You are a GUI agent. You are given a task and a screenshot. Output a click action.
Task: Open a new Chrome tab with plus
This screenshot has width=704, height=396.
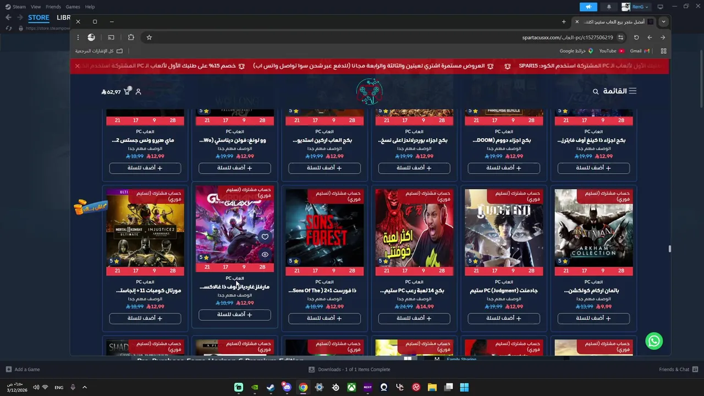564,21
